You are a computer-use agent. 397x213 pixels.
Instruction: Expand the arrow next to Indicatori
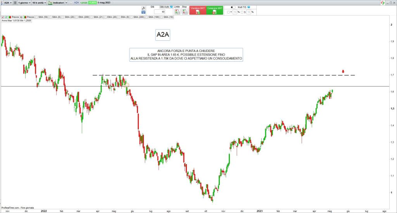pyautogui.click(x=67, y=3)
